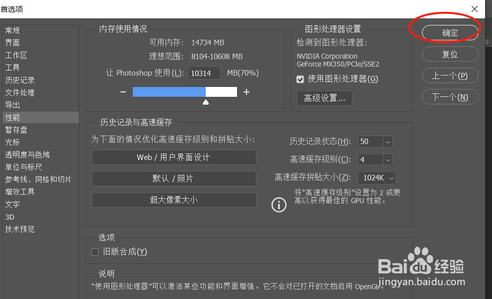
Task: Click the GPU name GeForce MX350/PCIe/SSE2
Action: (x=338, y=64)
